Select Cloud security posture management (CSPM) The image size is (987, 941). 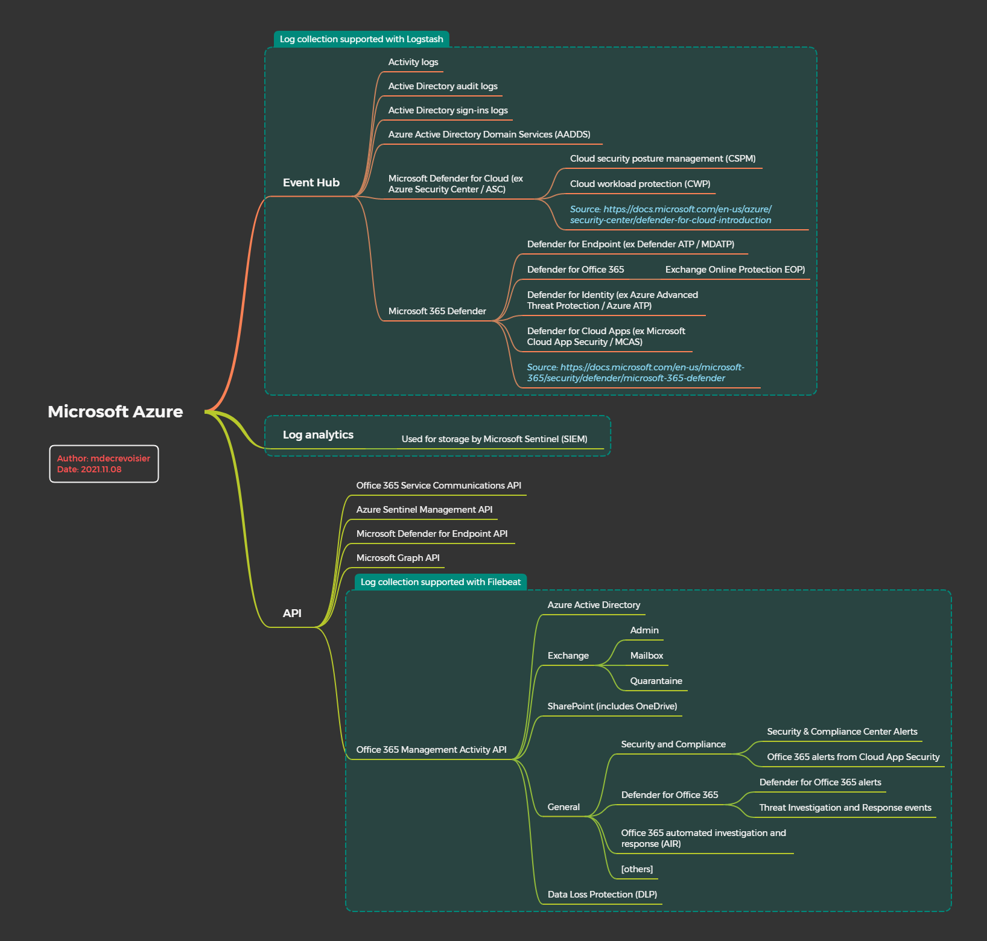[662, 159]
